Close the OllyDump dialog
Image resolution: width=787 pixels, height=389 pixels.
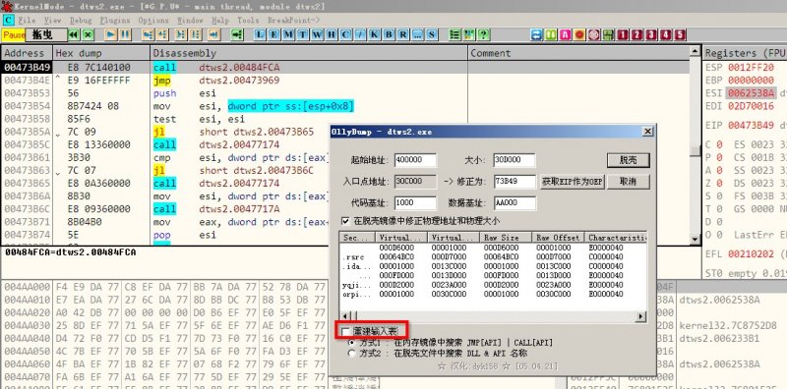pyautogui.click(x=648, y=132)
